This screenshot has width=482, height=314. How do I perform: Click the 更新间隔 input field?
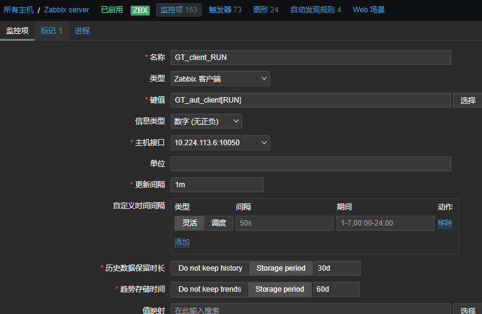(x=217, y=185)
